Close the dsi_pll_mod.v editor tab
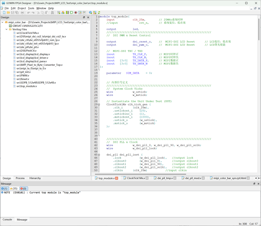The height and width of the screenshot is (226, 261). pos(203,178)
